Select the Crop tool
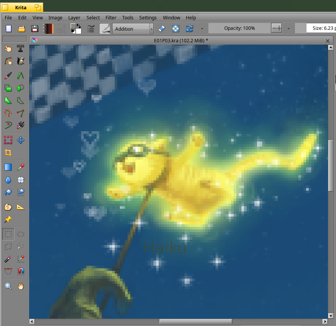Screen dimensions: 336x326 [x=8, y=153]
